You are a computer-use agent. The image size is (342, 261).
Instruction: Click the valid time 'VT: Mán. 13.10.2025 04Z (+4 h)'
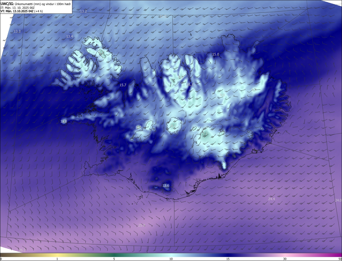click(22, 11)
